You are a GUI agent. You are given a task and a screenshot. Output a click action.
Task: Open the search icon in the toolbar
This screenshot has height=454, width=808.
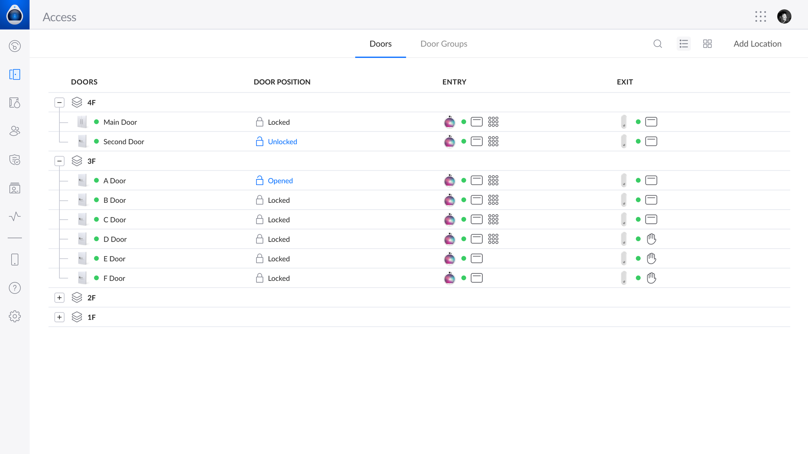658,44
